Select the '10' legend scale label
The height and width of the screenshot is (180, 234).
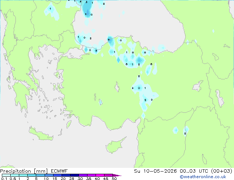(x=46, y=179)
